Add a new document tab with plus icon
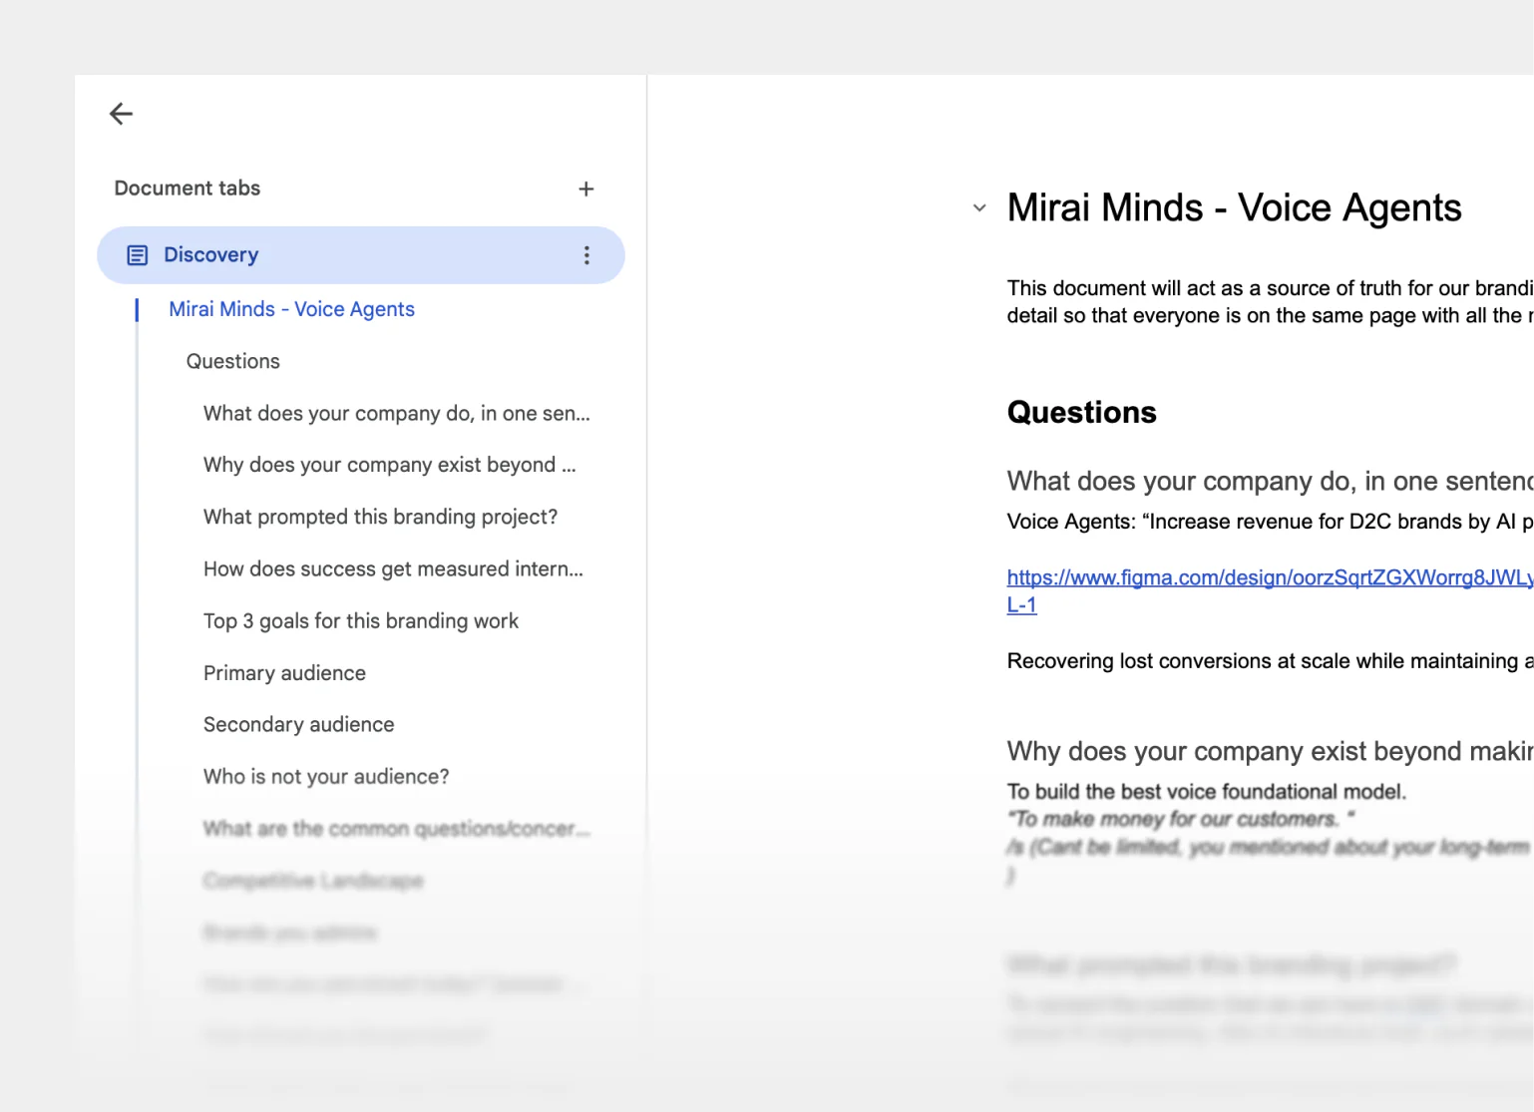This screenshot has width=1534, height=1112. [x=586, y=188]
